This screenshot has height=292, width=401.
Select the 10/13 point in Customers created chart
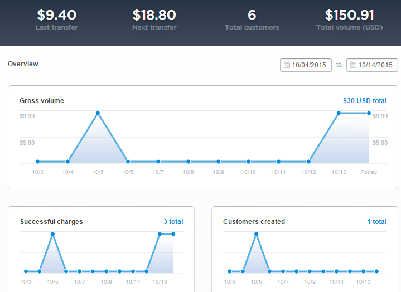click(364, 271)
